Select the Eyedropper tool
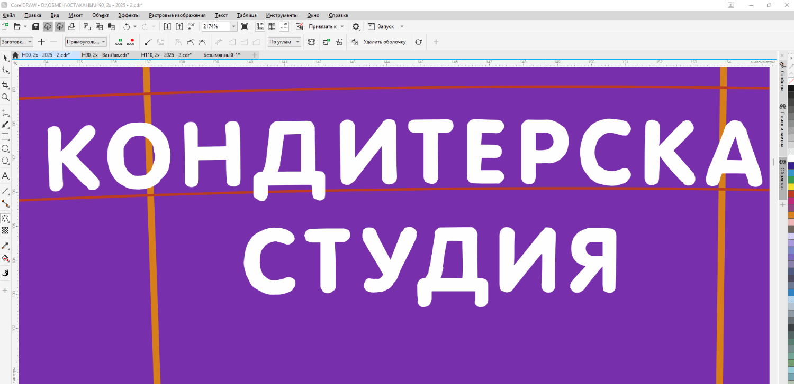 point(5,246)
